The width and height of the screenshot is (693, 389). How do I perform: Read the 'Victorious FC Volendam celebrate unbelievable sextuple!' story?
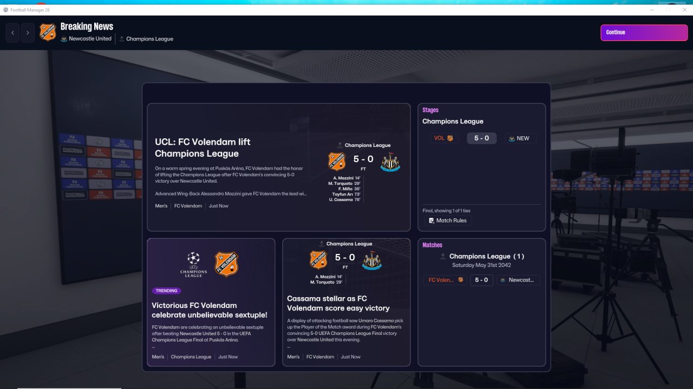point(210,310)
